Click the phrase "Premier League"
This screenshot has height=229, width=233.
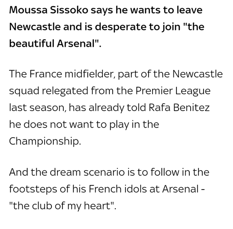(173, 91)
